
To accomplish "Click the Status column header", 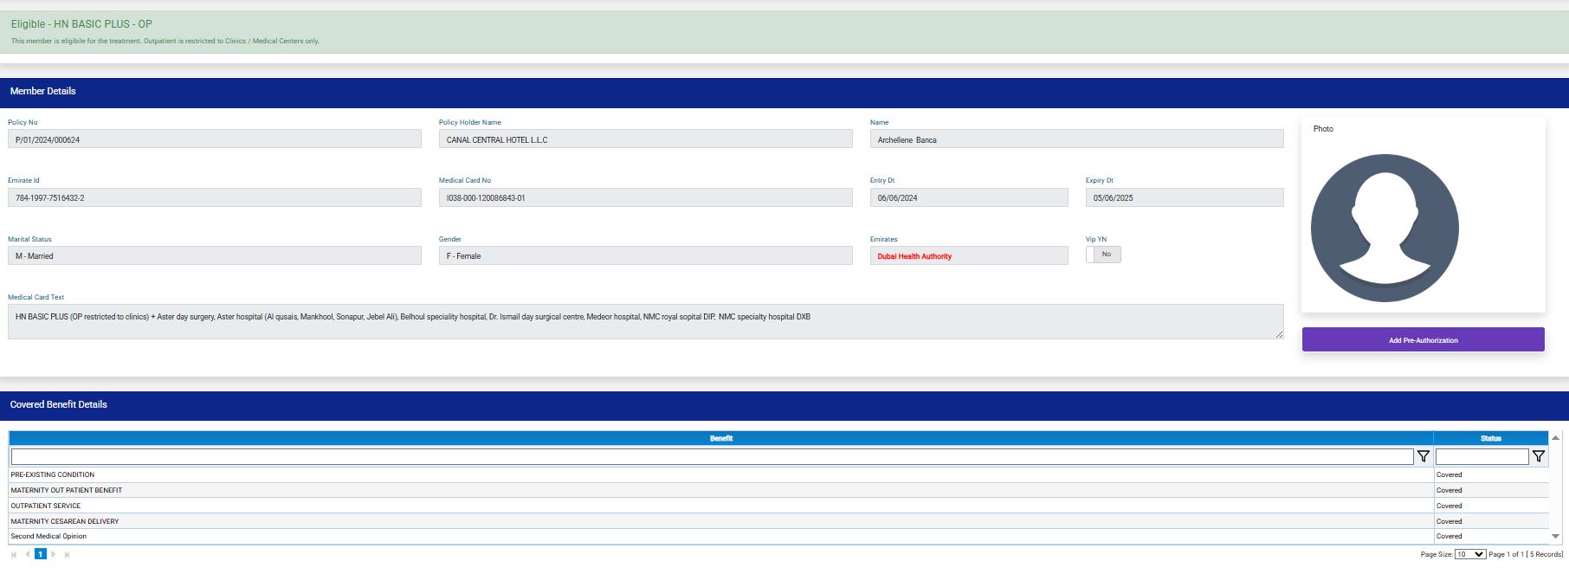I will pos(1490,438).
